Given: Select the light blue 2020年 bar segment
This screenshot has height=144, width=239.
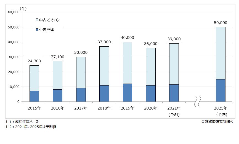Looking at the screenshot, I should [x=150, y=66].
